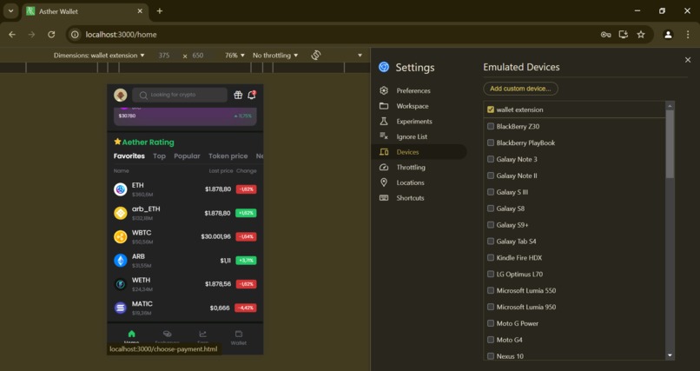The height and width of the screenshot is (371, 700).
Task: Click the Looking for crypto search field
Action: click(x=180, y=95)
